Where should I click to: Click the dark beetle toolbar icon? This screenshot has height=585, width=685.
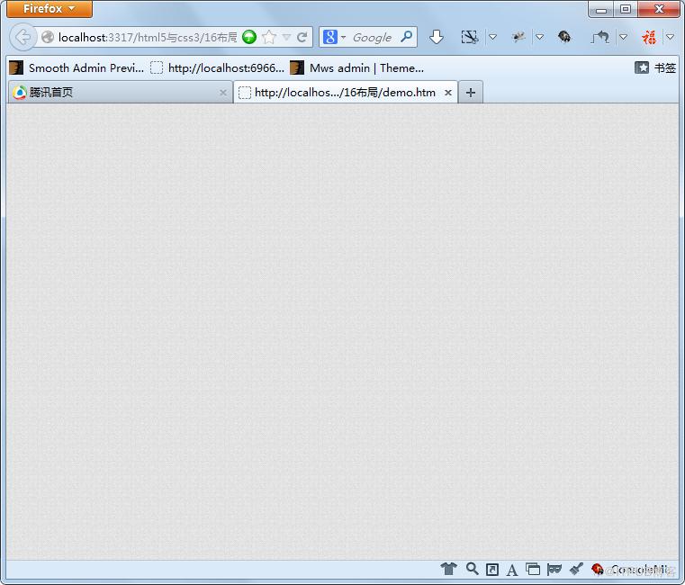click(564, 37)
